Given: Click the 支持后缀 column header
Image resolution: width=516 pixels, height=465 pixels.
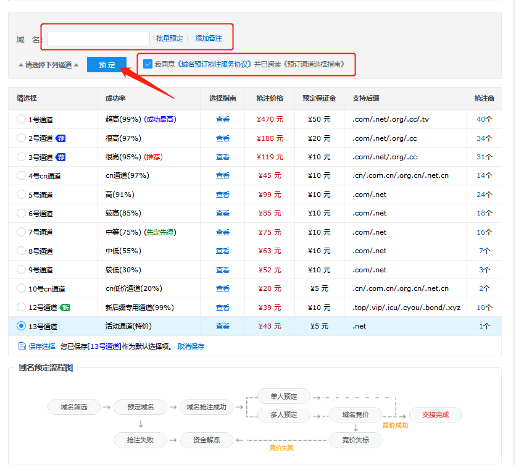Looking at the screenshot, I should point(366,98).
